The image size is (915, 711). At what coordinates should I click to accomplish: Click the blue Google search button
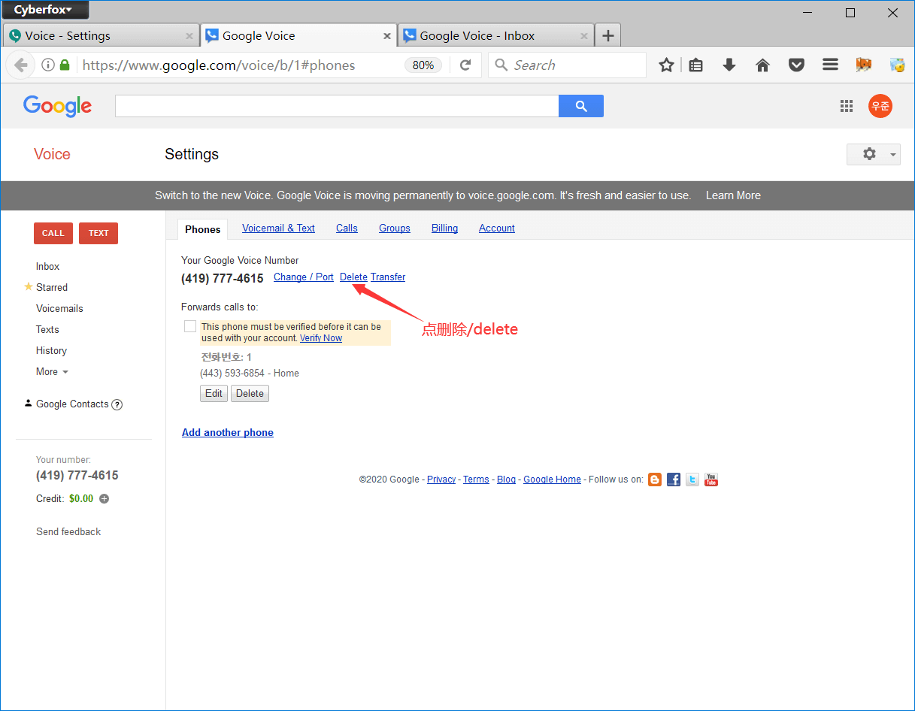click(580, 106)
